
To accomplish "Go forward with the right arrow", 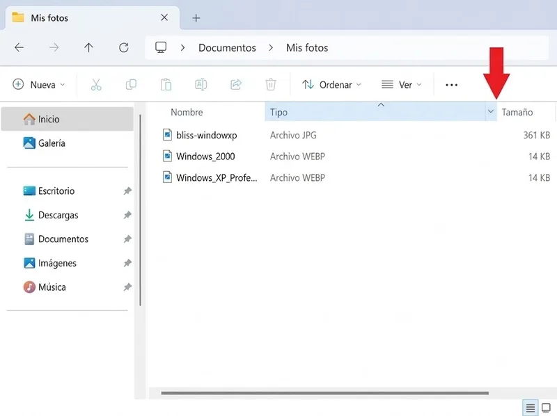I will [54, 47].
